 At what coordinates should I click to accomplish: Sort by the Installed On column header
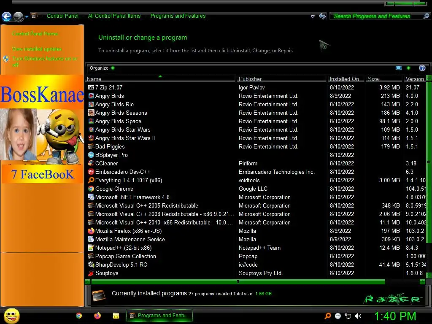click(346, 79)
